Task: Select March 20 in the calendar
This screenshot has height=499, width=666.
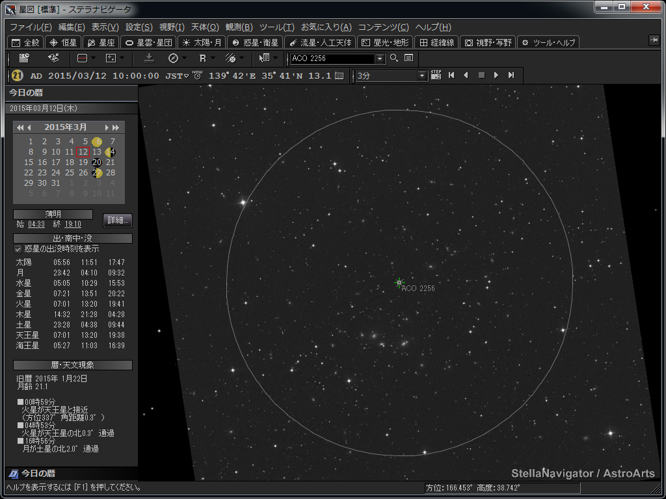Action: 97,162
